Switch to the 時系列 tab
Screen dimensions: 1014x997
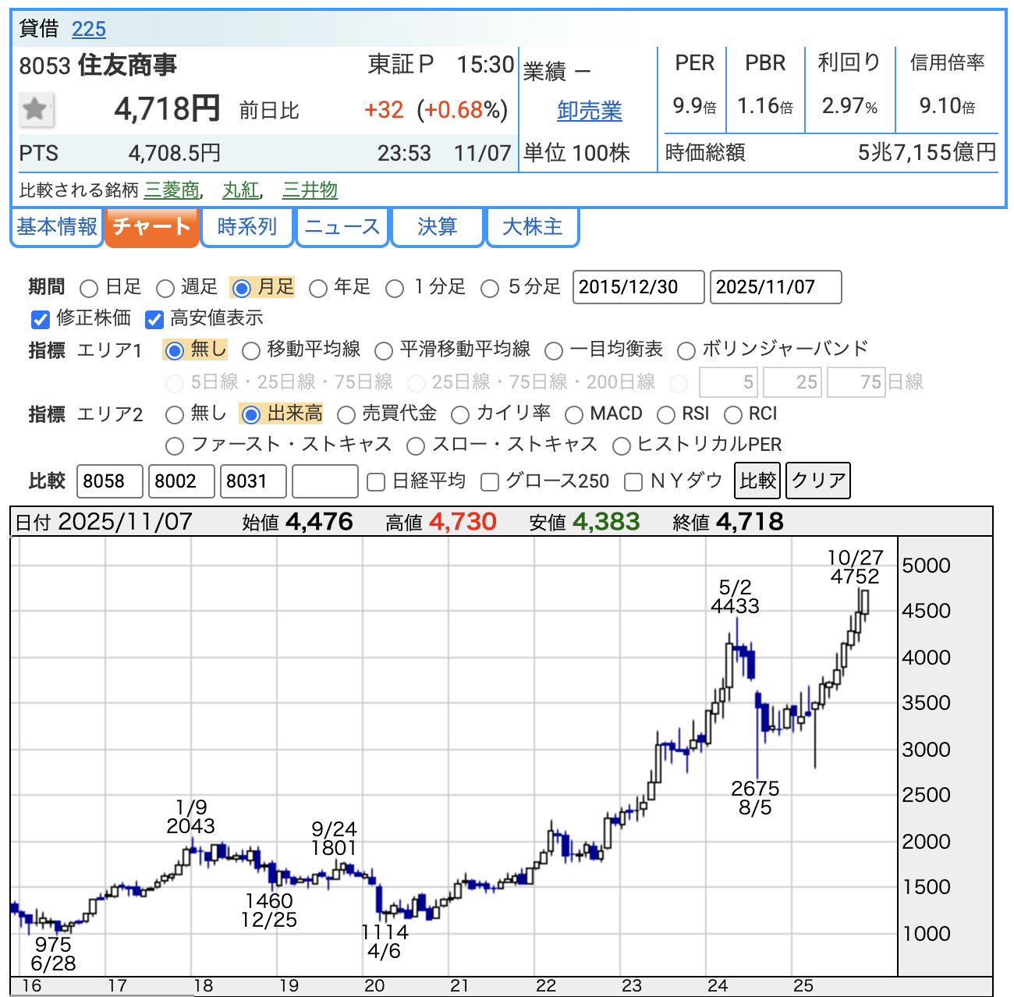click(247, 227)
